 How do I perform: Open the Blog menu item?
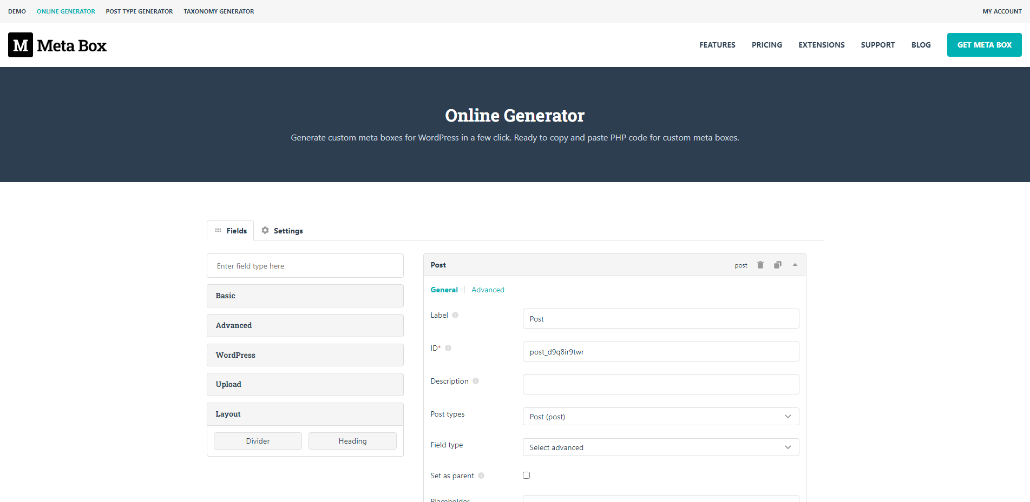(x=921, y=45)
